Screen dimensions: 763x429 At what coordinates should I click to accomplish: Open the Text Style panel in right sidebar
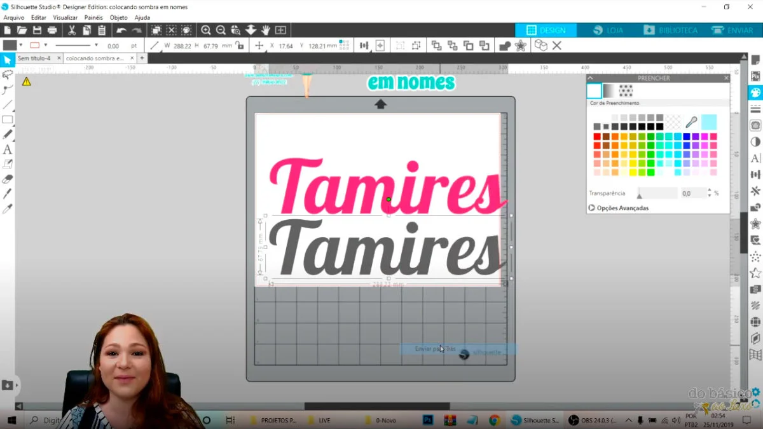pyautogui.click(x=755, y=158)
